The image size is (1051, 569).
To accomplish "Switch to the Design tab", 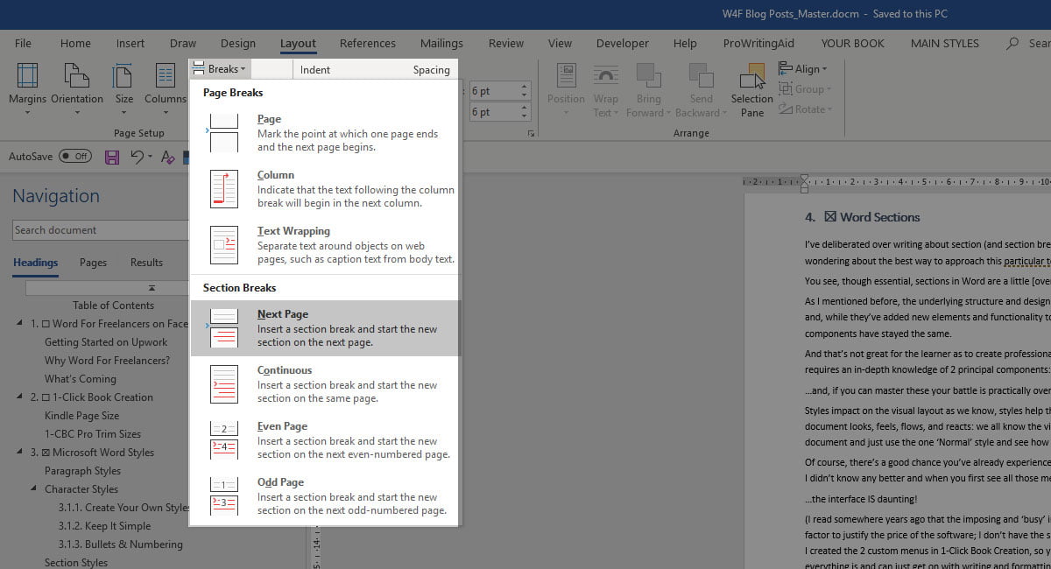I will pyautogui.click(x=238, y=43).
